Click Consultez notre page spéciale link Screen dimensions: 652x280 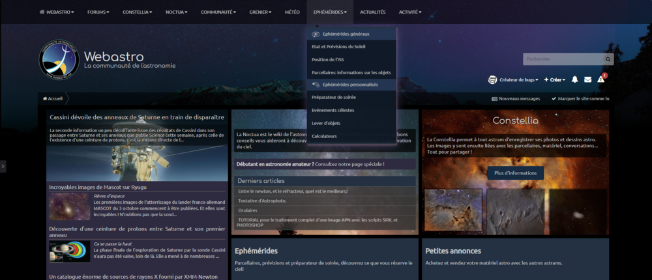tap(349, 164)
